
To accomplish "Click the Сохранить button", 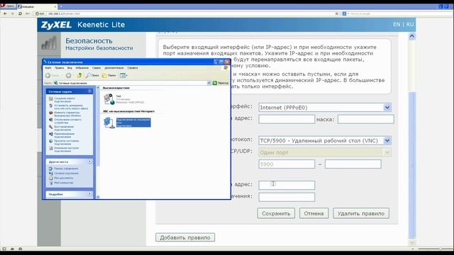I will pos(276,213).
